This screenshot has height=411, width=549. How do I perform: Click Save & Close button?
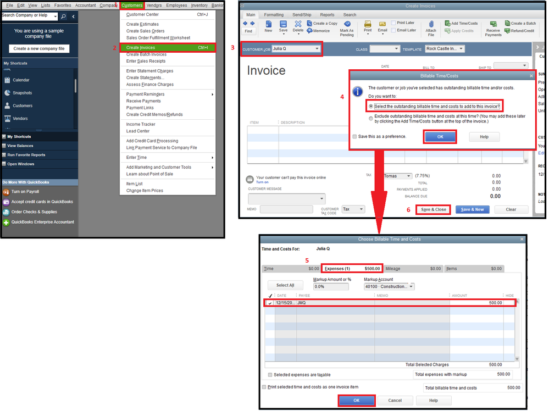pos(434,210)
